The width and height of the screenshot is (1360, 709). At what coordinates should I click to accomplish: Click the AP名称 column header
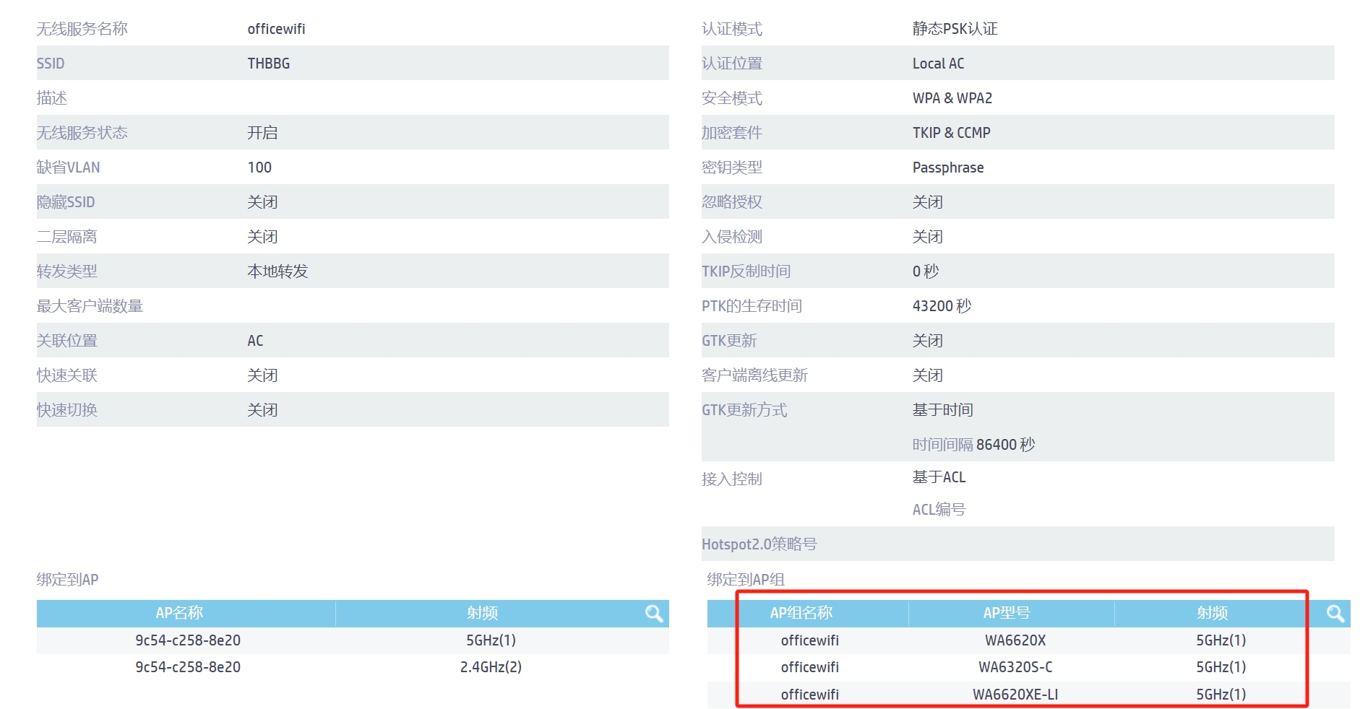coord(179,613)
